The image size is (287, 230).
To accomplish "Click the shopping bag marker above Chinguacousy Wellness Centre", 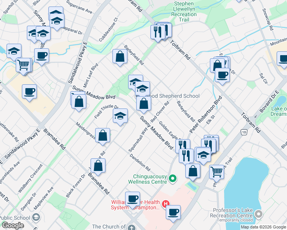I will 193,171.
